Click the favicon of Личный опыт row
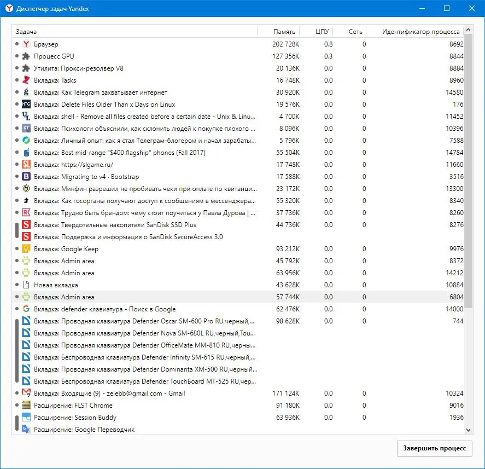The image size is (485, 469). 26,141
